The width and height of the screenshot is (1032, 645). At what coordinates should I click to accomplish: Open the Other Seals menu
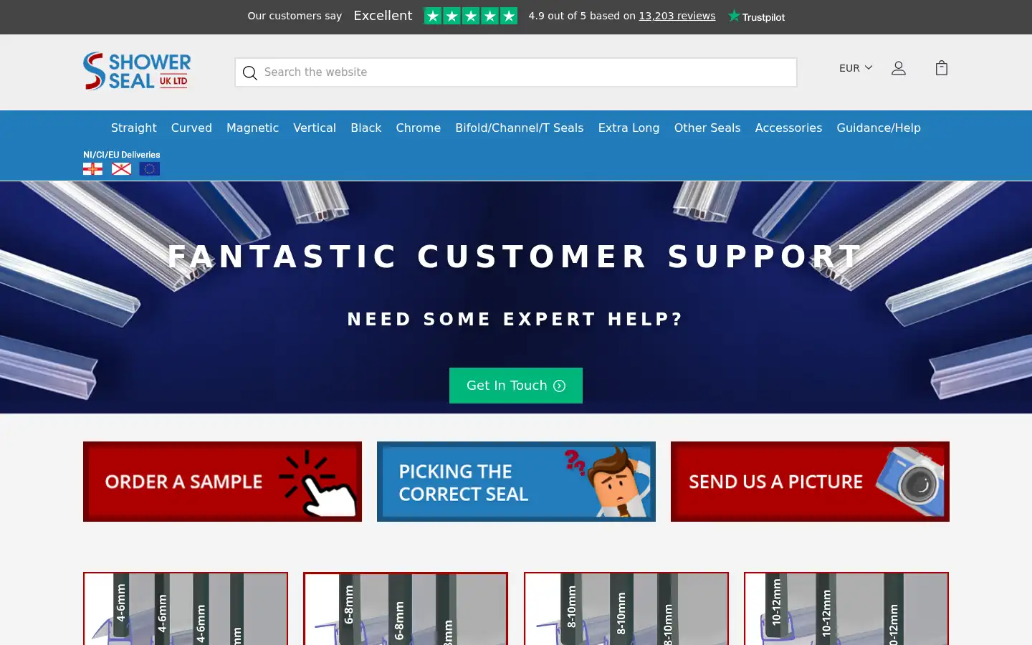click(707, 128)
